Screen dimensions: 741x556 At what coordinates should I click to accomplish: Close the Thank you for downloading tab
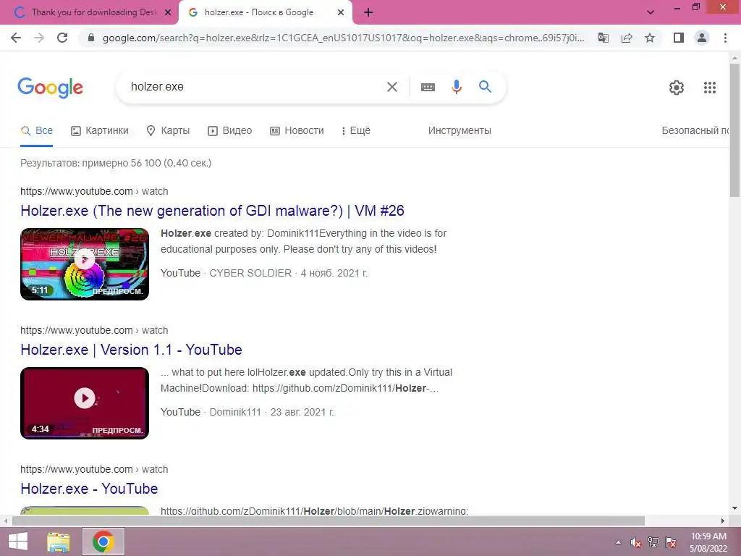(x=168, y=13)
